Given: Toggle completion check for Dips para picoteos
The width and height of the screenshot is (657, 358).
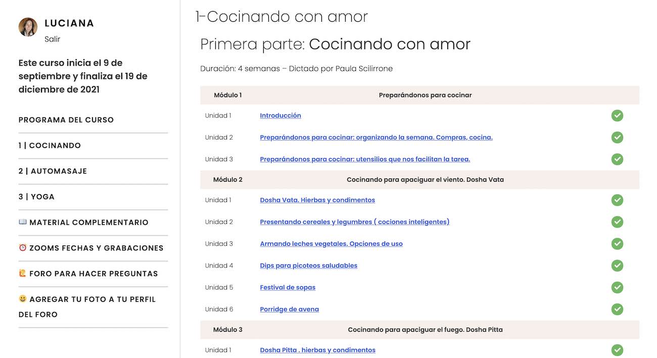Looking at the screenshot, I should point(617,265).
